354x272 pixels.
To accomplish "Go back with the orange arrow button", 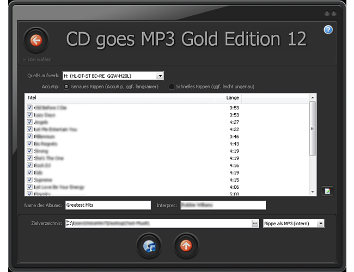I will click(x=36, y=40).
